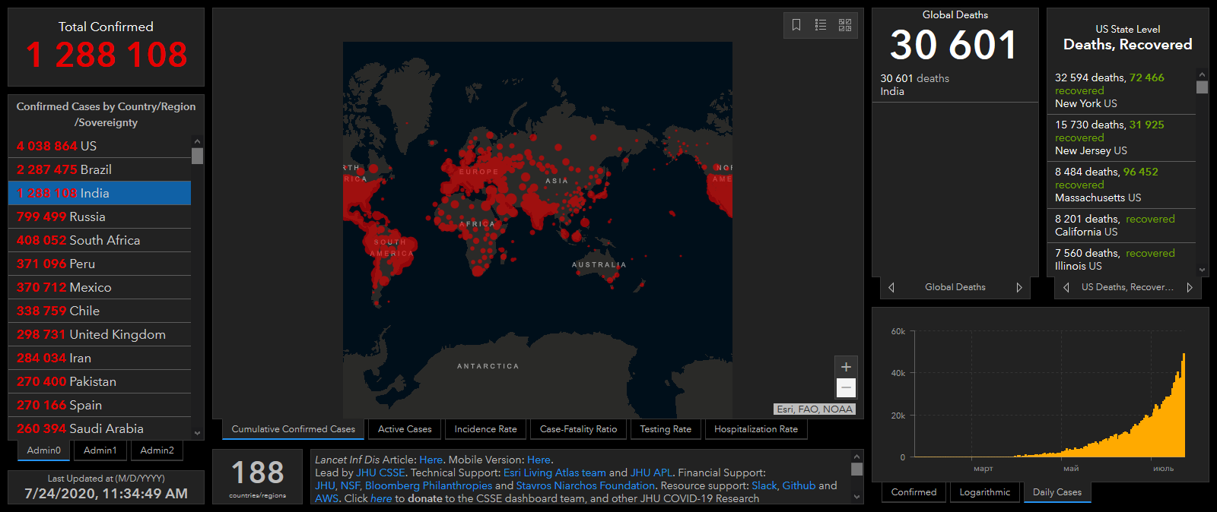The image size is (1217, 512).
Task: Open the Github resource link
Action: click(x=799, y=485)
